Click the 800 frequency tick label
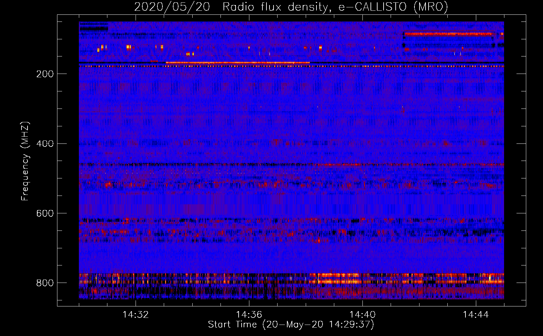This screenshot has width=543, height=336. click(45, 283)
